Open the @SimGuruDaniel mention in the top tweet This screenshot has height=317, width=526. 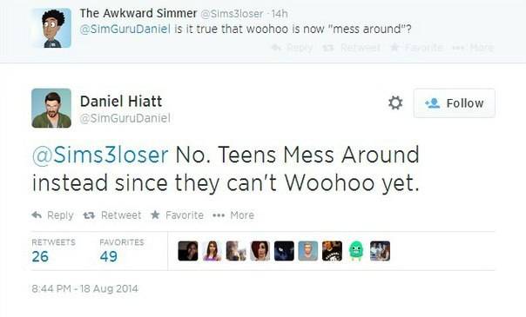point(125,29)
